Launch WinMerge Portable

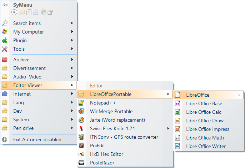[111, 111]
